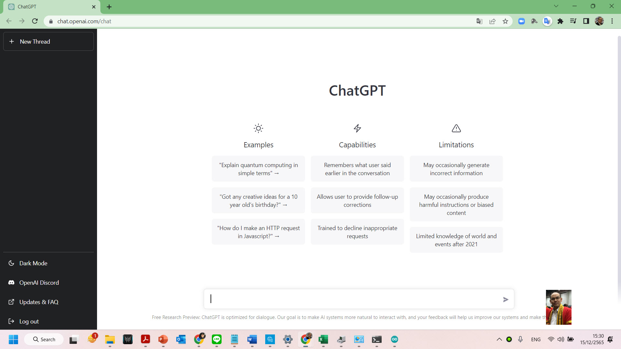Open the Google Translate extension icon
This screenshot has height=349, width=621.
pos(547,21)
